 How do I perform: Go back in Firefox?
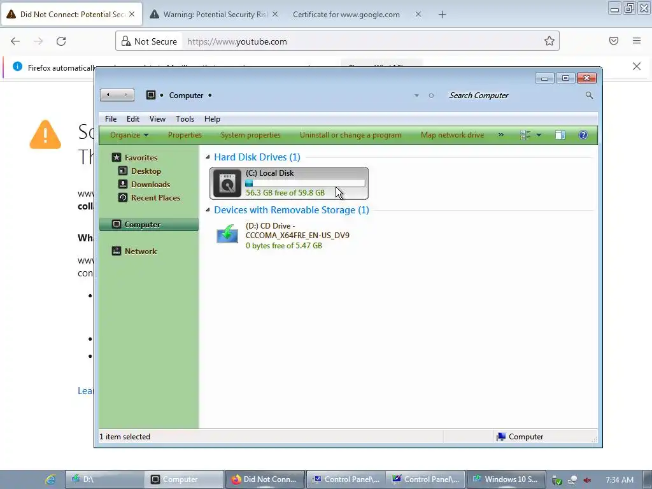(x=15, y=41)
